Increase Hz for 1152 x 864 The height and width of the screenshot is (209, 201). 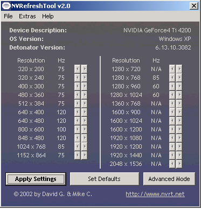click(84, 155)
